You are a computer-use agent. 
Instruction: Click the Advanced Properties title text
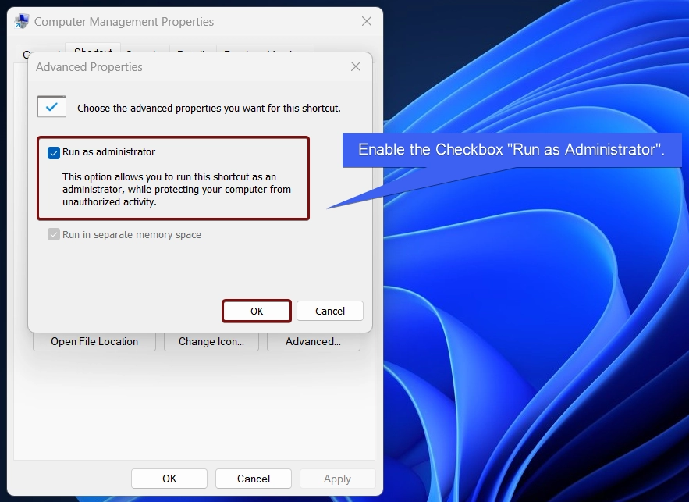pyautogui.click(x=89, y=67)
